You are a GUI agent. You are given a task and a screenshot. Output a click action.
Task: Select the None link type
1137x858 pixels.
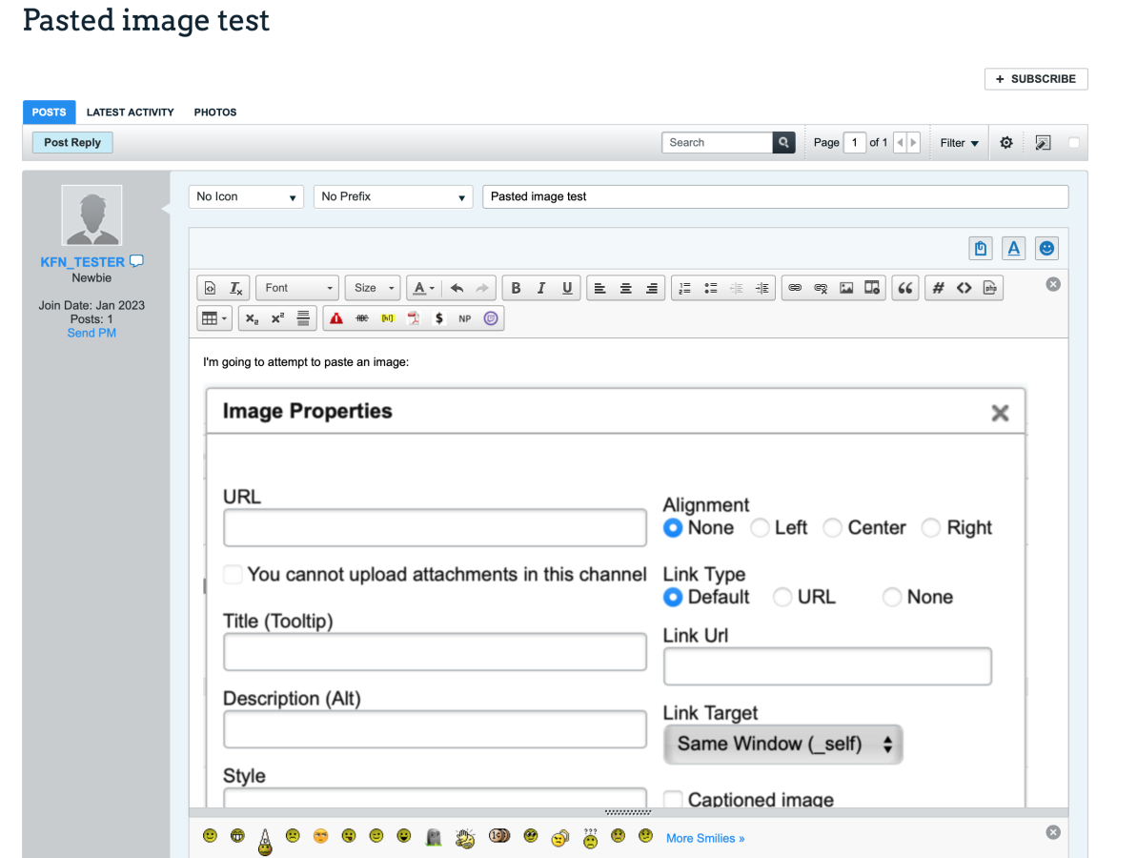point(892,597)
